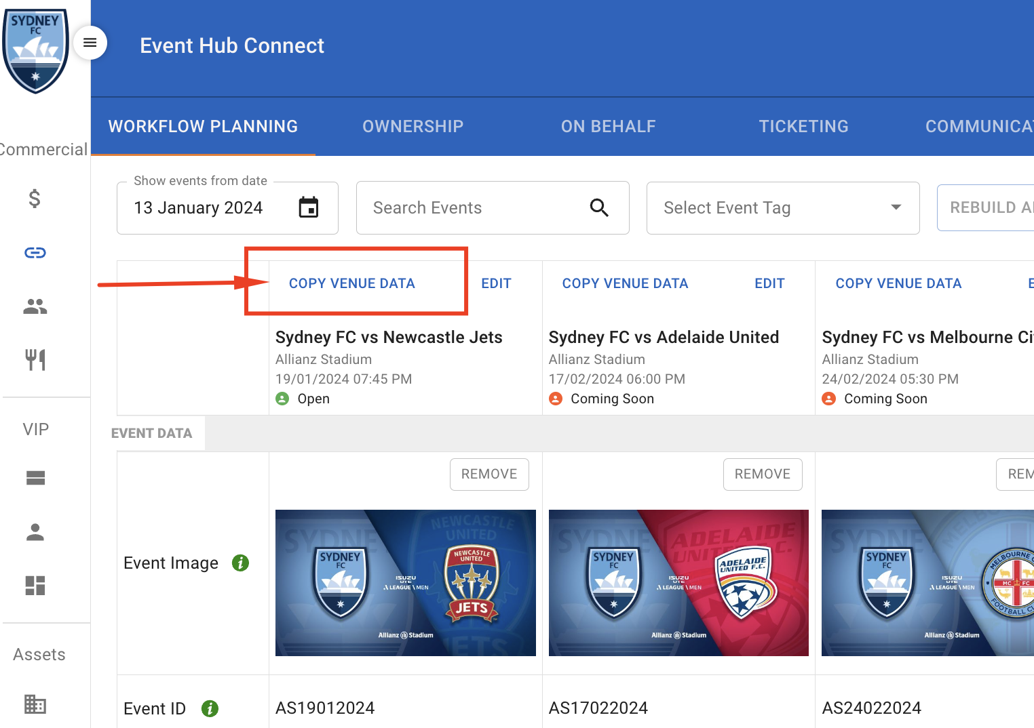This screenshot has height=728, width=1034.
Task: Click the VIP sidebar section label
Action: point(36,430)
